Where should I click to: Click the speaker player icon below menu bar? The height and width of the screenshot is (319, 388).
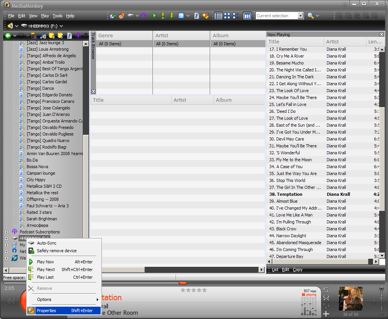(10, 26)
